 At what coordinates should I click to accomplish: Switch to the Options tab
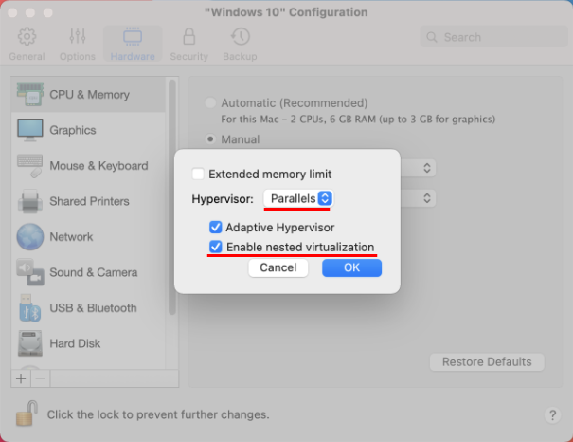click(77, 44)
